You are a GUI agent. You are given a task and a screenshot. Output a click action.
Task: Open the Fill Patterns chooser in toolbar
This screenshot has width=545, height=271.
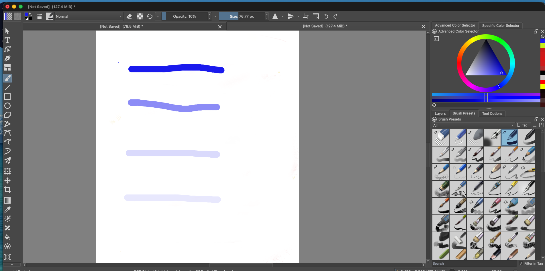17,16
